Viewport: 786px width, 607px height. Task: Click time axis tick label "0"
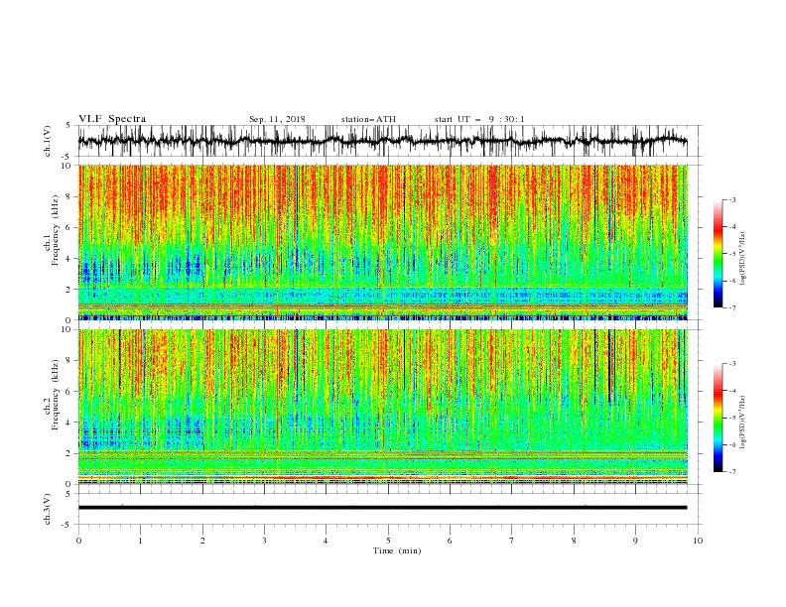tap(78, 541)
